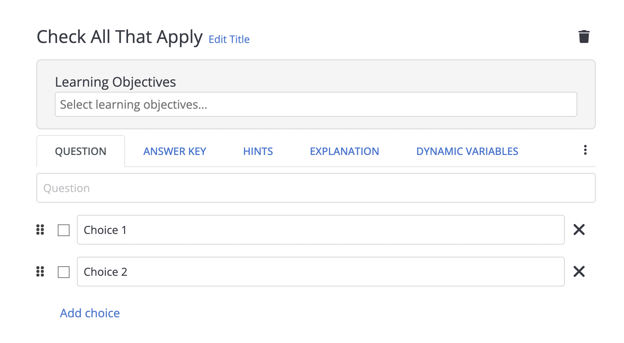Switch to the Hints tab
Screen dimensions: 624x343
click(258, 151)
